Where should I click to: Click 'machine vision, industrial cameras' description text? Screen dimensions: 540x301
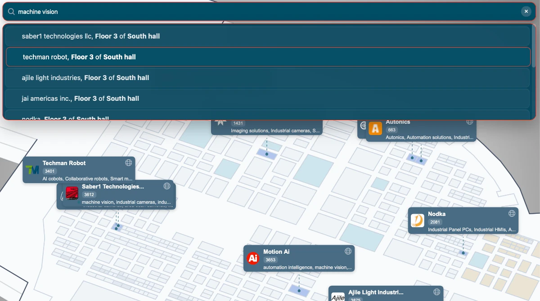point(126,202)
